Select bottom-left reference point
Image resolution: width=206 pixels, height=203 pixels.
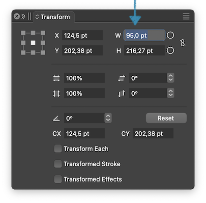(23, 52)
